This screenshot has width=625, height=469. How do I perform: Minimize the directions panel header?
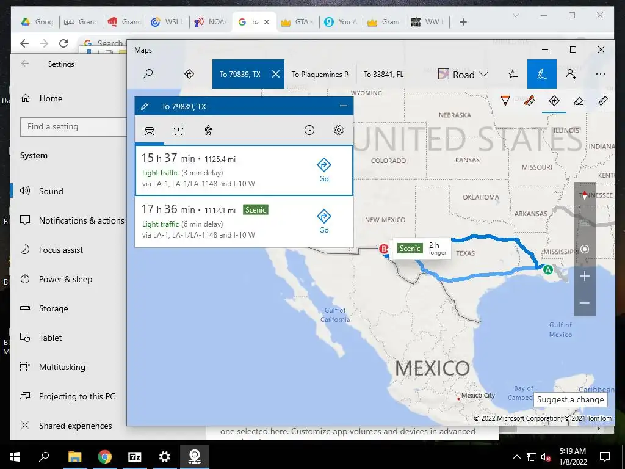pos(343,106)
